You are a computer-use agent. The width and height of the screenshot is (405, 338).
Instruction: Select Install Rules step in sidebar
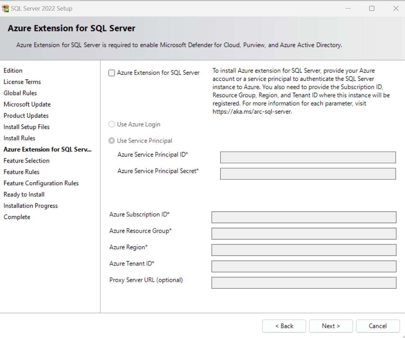click(x=19, y=138)
